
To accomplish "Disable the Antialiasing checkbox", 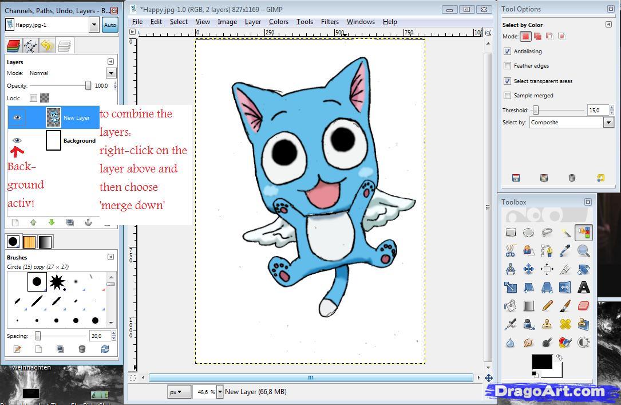I will tap(507, 51).
